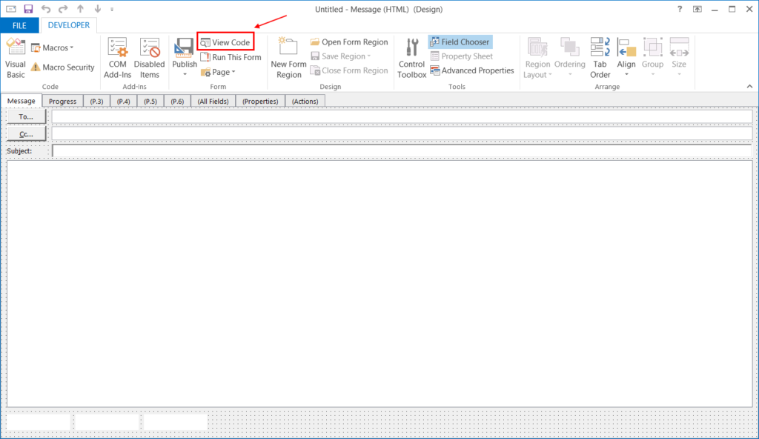The height and width of the screenshot is (439, 759).
Task: Open COM Add-Ins
Action: point(117,58)
